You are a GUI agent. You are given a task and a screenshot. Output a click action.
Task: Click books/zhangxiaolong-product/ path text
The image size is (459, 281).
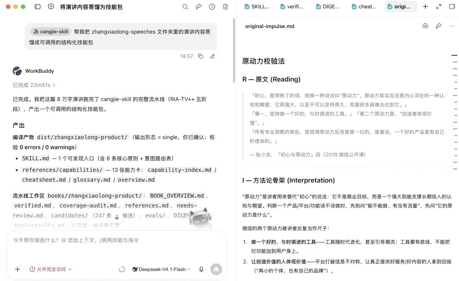[94, 196]
